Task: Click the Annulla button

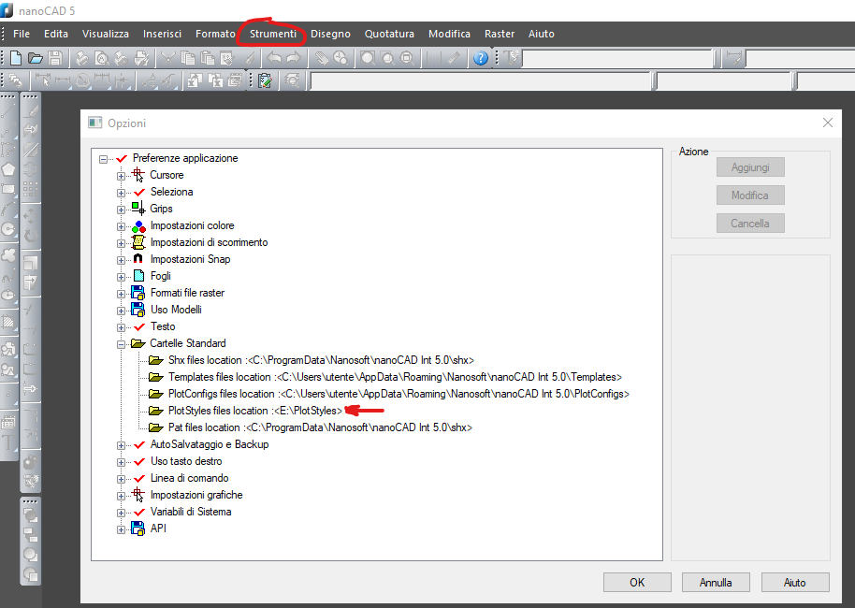Action: [716, 582]
